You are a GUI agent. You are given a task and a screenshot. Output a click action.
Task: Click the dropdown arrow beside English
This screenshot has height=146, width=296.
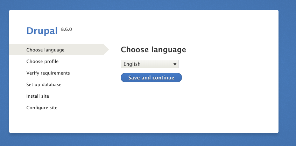[x=175, y=64]
